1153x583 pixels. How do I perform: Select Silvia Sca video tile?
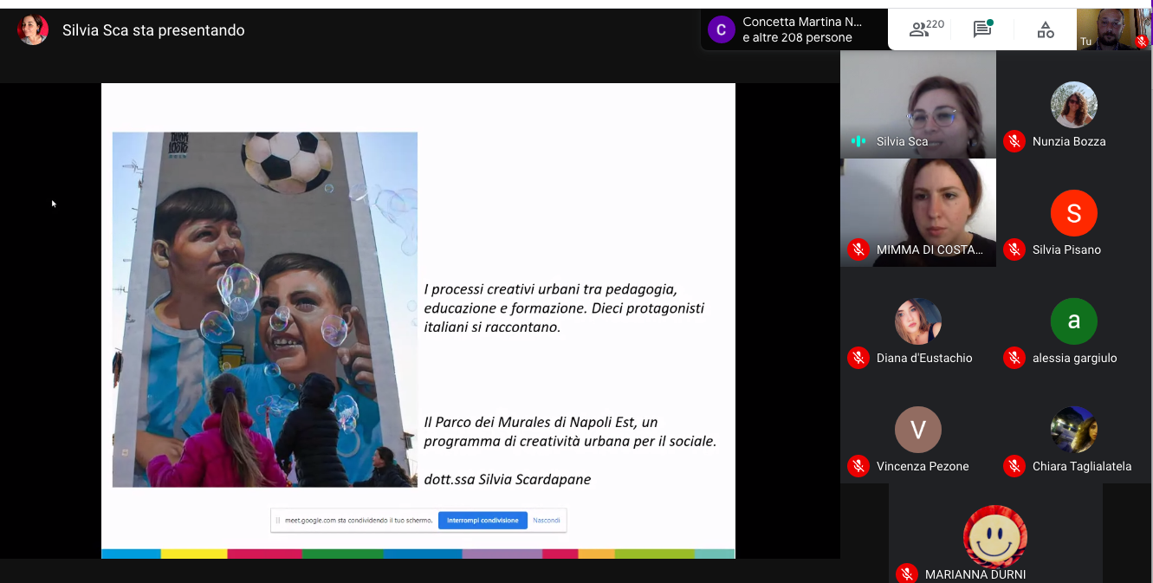918,104
